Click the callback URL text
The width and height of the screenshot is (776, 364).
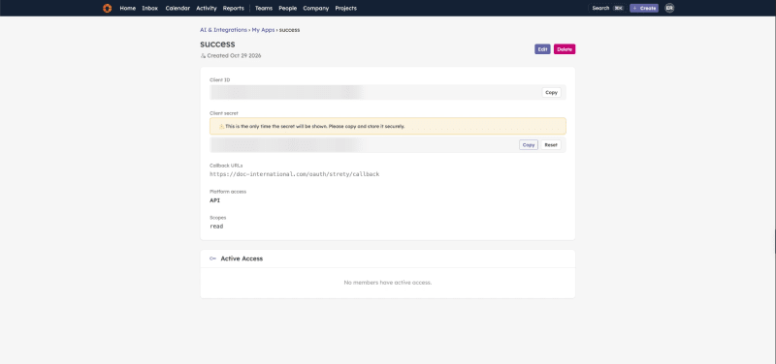[295, 174]
